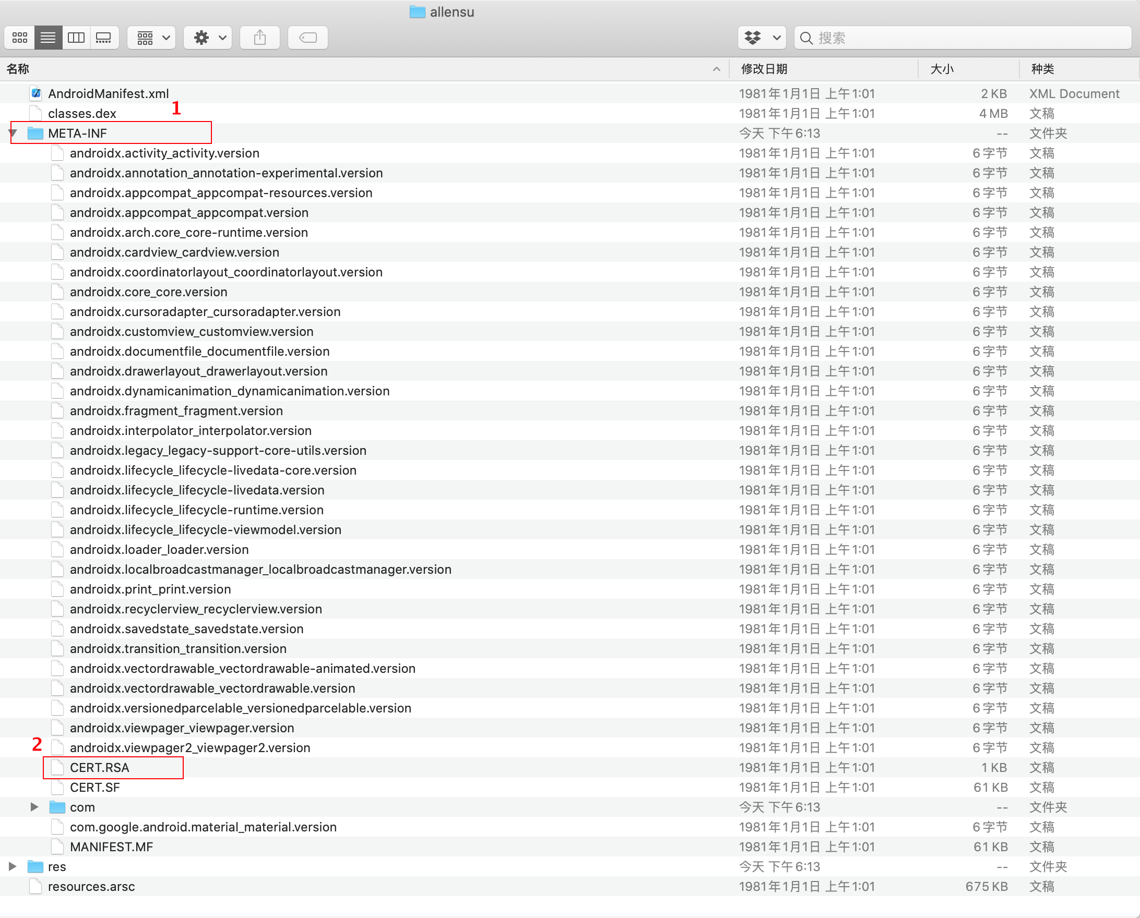
Task: Click in the 搜索 search field
Action: [963, 38]
